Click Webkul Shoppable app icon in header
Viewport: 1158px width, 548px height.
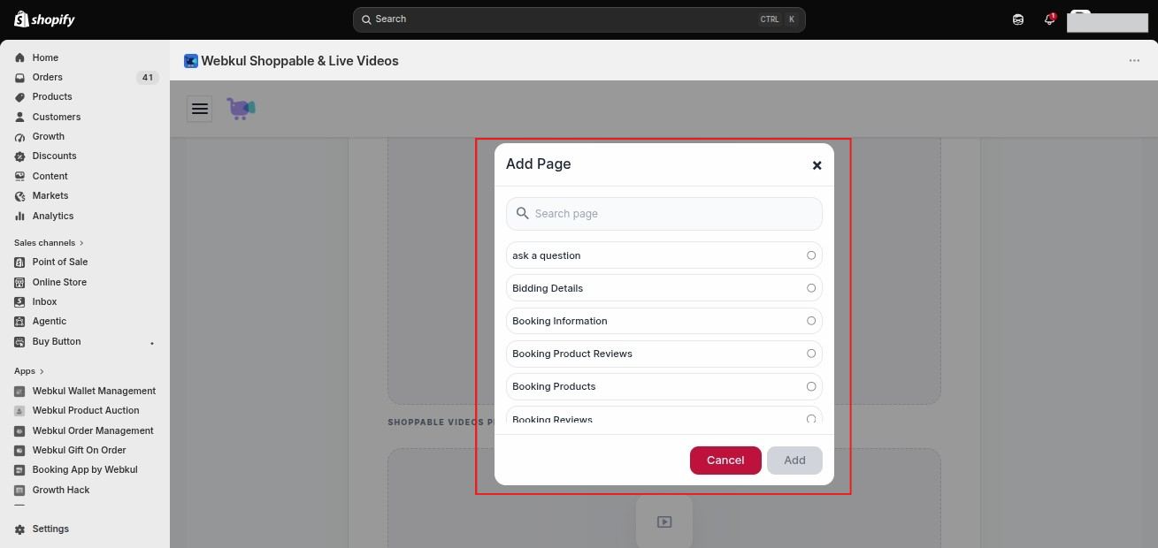[x=191, y=61]
